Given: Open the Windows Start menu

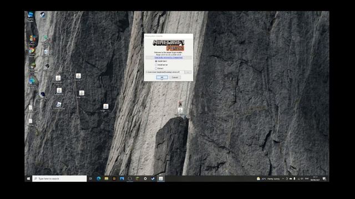Looking at the screenshot, I should point(28,179).
